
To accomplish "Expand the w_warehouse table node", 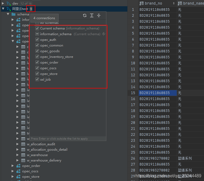I will point(18,155).
